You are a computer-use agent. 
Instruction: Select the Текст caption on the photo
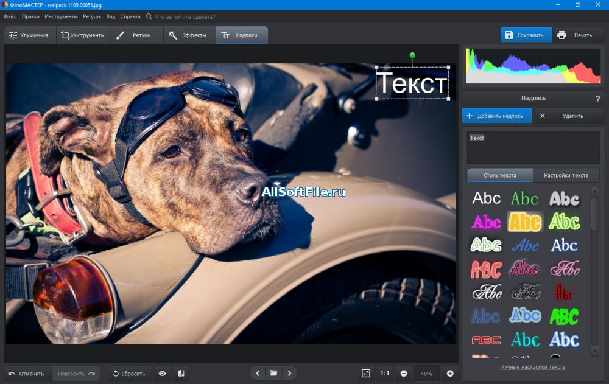point(412,83)
